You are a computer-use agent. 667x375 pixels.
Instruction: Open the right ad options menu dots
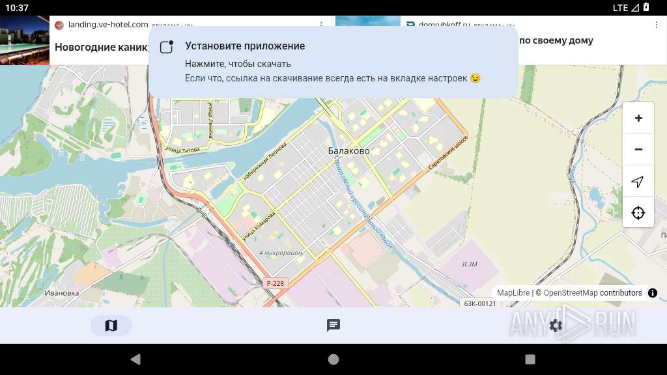[x=657, y=25]
